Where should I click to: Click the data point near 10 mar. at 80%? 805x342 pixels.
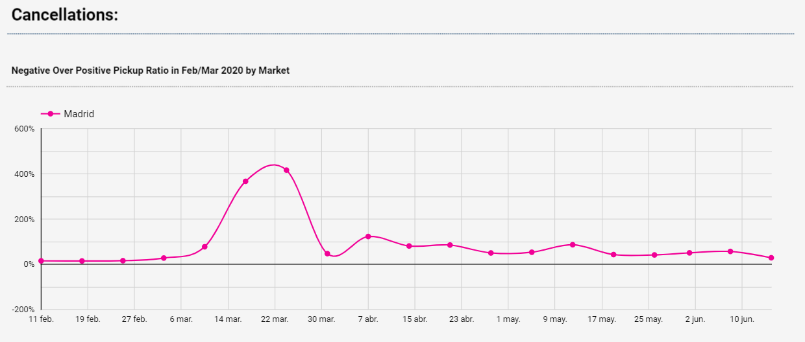pos(204,247)
